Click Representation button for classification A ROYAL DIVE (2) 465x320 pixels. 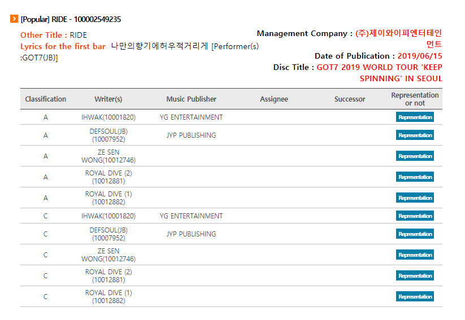(x=415, y=177)
